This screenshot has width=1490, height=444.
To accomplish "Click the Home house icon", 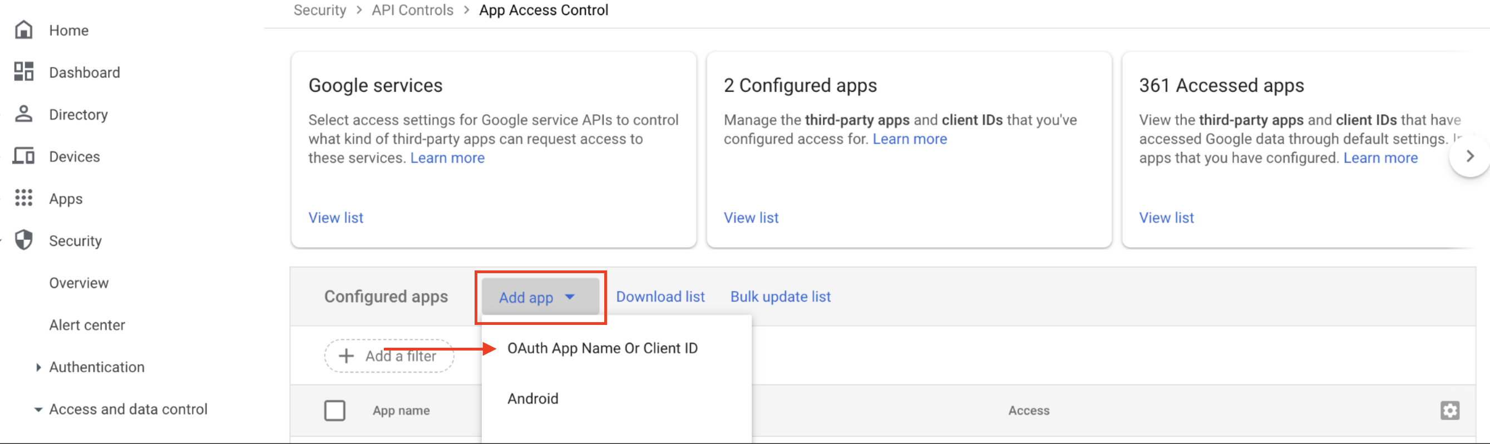I will pyautogui.click(x=24, y=29).
